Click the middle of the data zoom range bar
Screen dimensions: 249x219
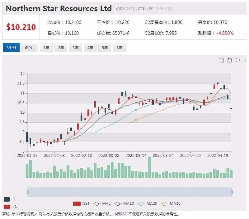(130, 192)
